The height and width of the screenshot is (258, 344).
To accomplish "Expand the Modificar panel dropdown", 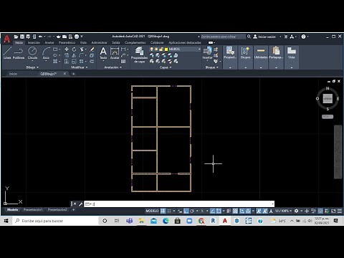I will pyautogui.click(x=80, y=67).
